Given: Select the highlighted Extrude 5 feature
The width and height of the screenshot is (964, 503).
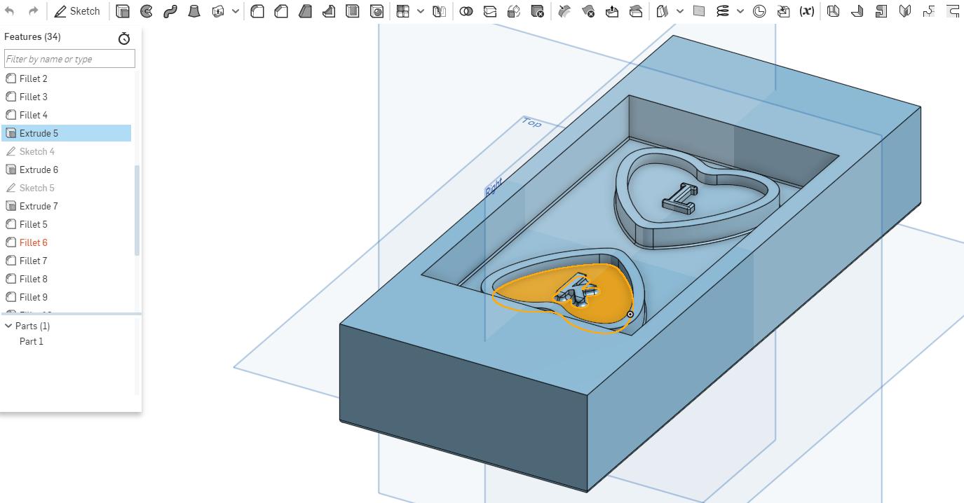Looking at the screenshot, I should (x=67, y=133).
